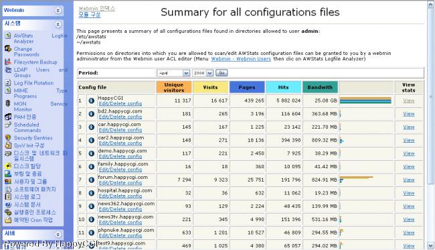This screenshot has width=435, height=250.
Task: Click the Unique visitors orange column header
Action: 174,87
